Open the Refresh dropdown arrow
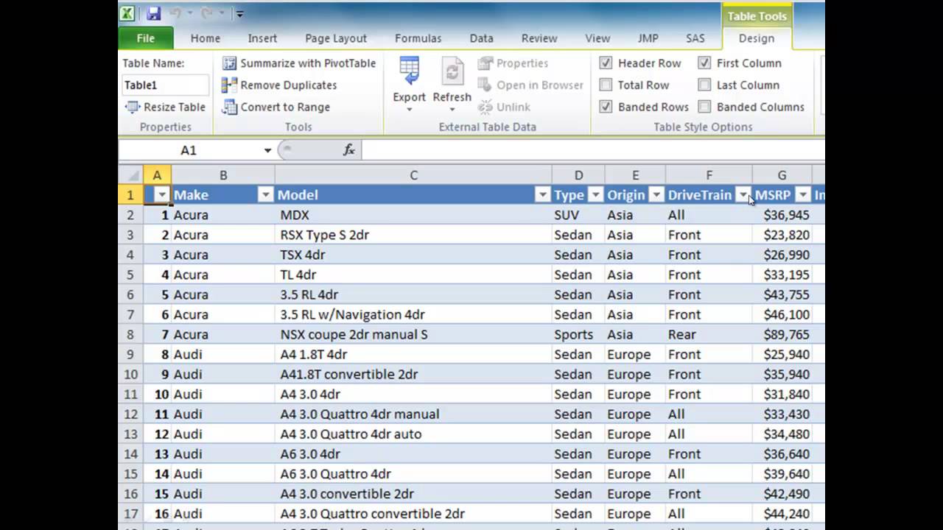This screenshot has height=530, width=943. point(452,109)
